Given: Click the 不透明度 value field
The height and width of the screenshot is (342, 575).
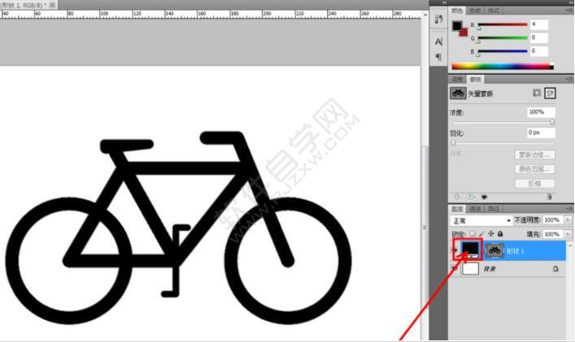Looking at the screenshot, I should (552, 220).
